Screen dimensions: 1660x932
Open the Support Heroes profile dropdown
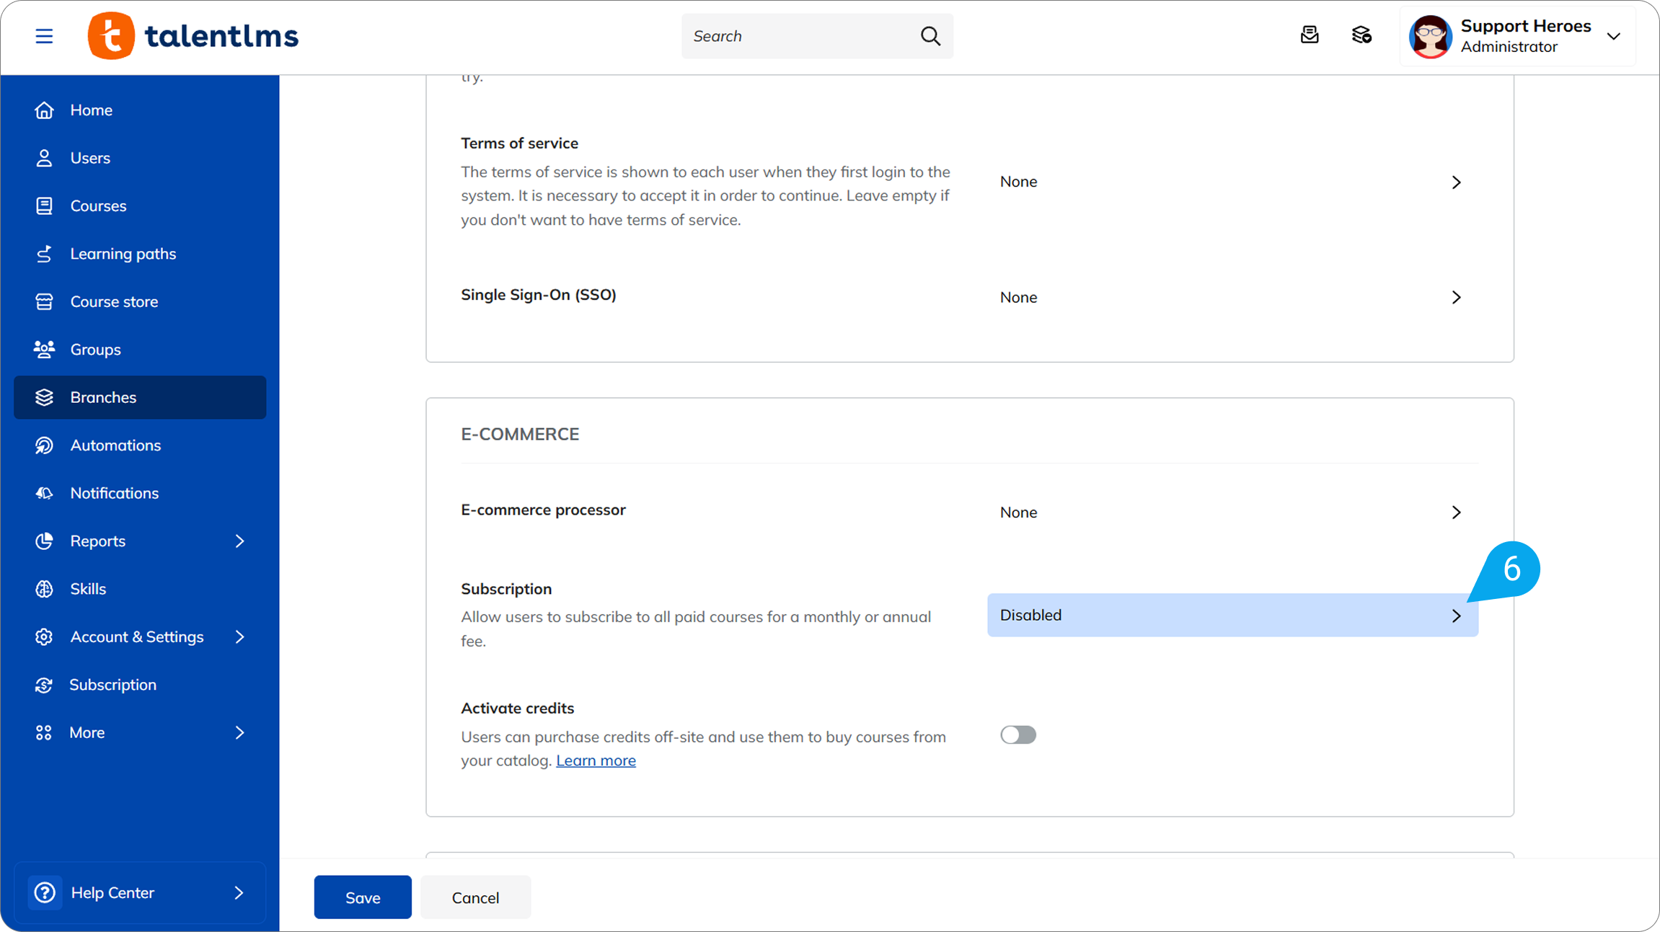1614,36
